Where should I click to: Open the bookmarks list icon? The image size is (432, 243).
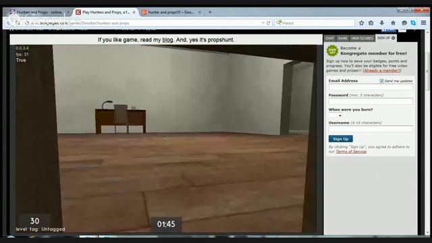point(371,23)
